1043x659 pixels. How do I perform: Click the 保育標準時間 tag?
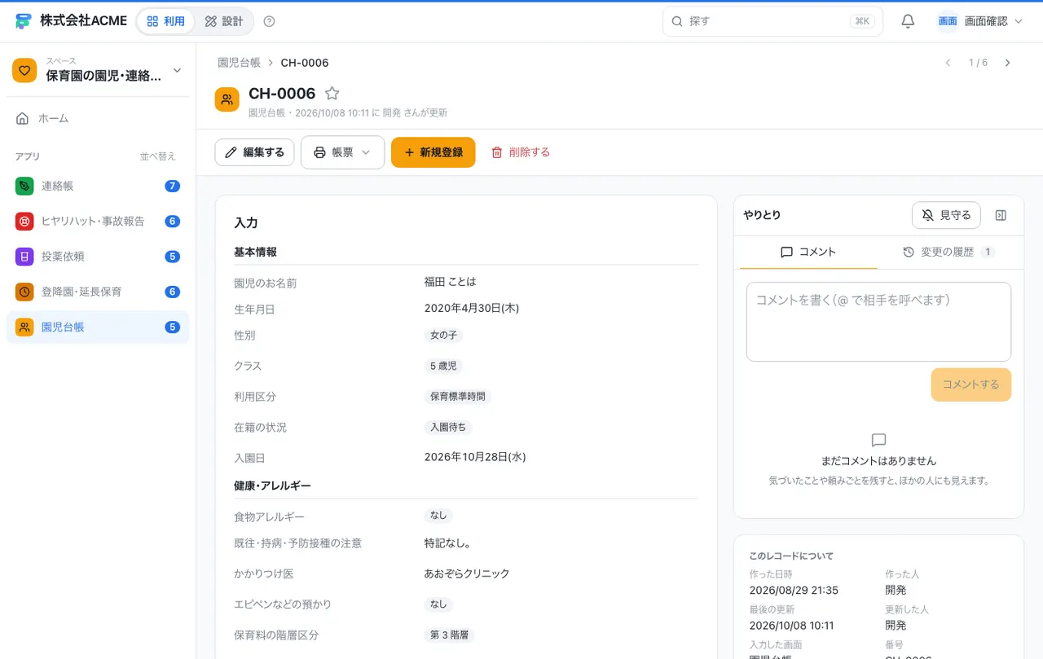pyautogui.click(x=458, y=397)
